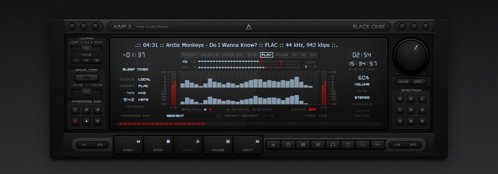The image size is (498, 174).
Task: Select progress bar style 2
Action: (x=86, y=110)
